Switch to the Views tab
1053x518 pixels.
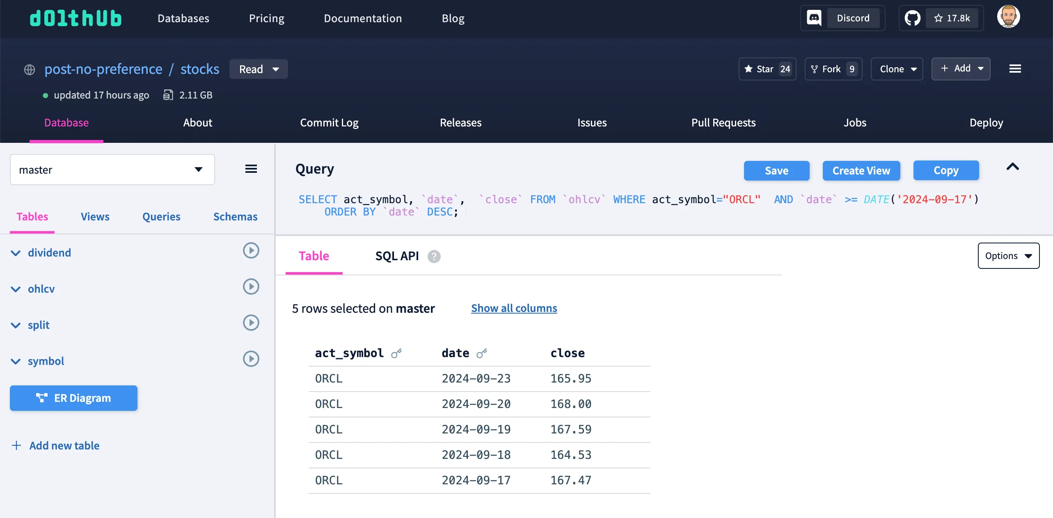tap(95, 217)
